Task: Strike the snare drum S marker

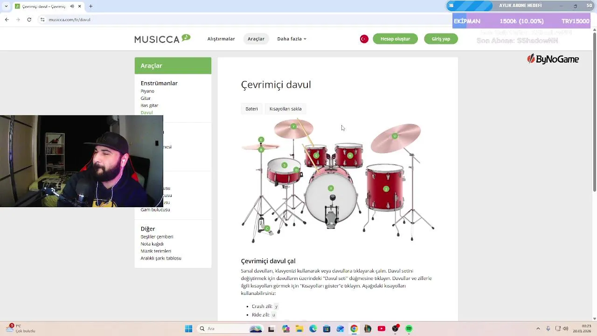Action: coord(284,165)
